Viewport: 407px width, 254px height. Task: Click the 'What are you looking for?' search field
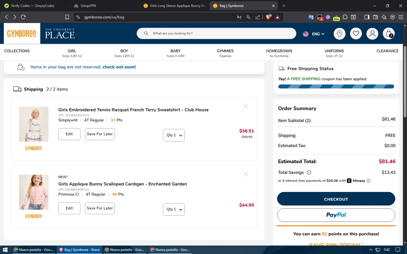coord(216,33)
